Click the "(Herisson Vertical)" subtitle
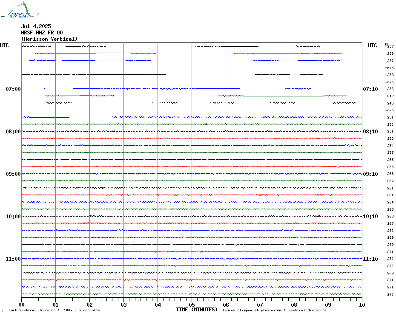396x316 pixels. [x=49, y=39]
